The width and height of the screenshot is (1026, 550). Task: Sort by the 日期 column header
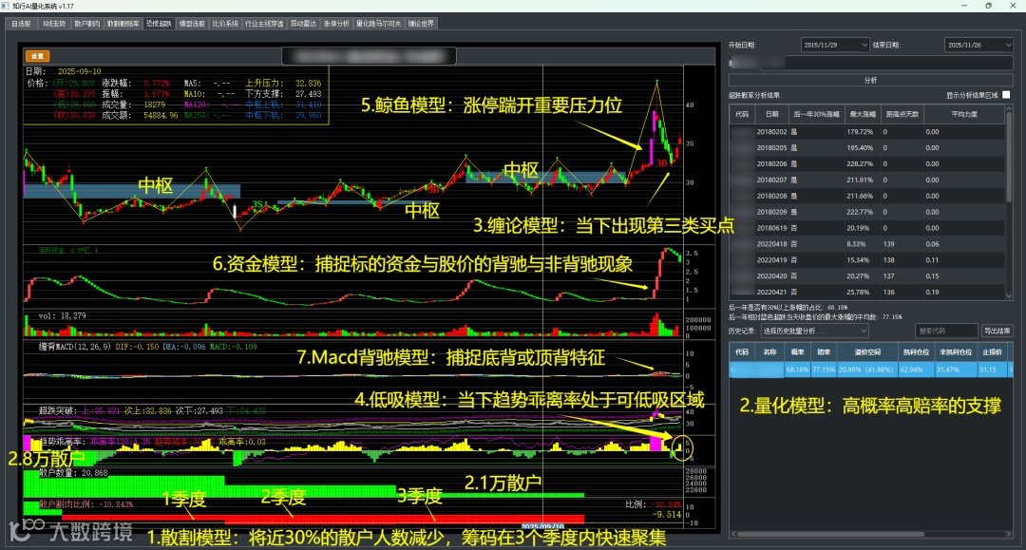(771, 114)
